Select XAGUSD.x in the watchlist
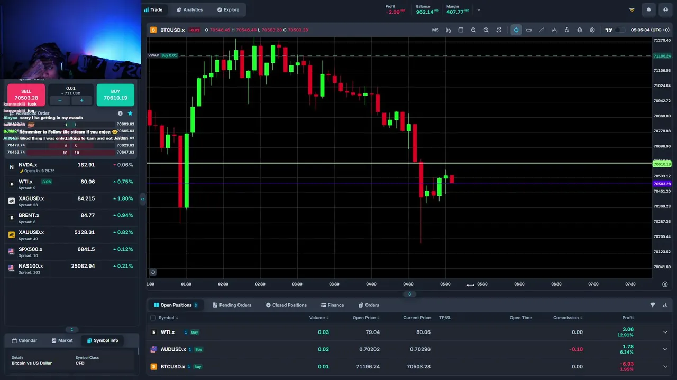This screenshot has width=677, height=380. pos(71,201)
